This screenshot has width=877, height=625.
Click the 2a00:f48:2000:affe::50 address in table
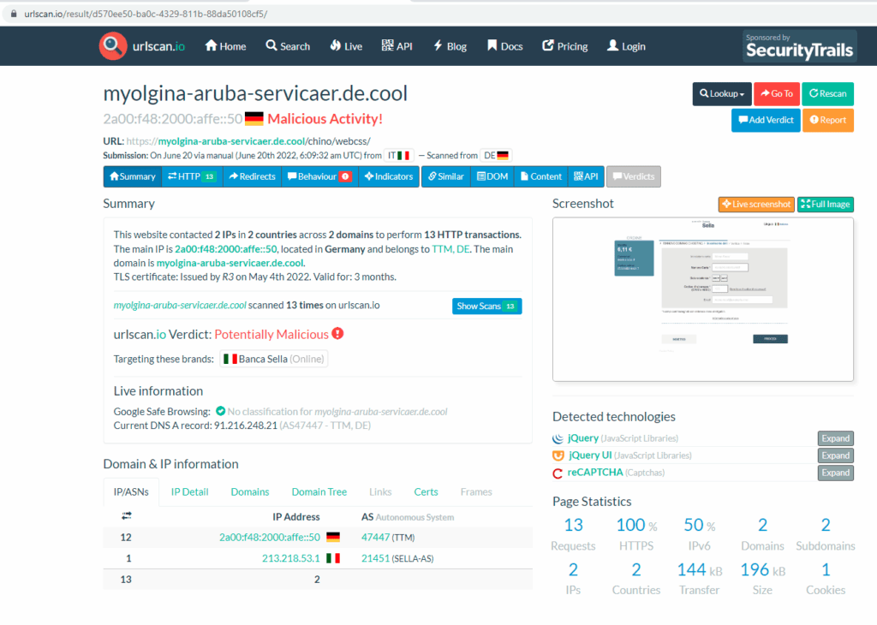point(270,537)
